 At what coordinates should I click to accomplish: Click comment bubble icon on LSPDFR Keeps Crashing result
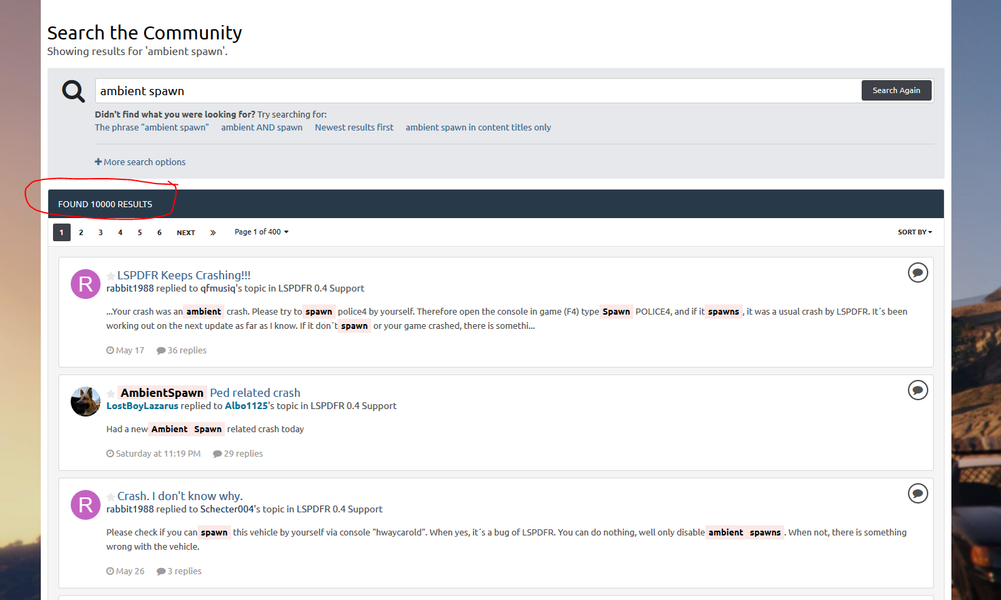pyautogui.click(x=917, y=272)
